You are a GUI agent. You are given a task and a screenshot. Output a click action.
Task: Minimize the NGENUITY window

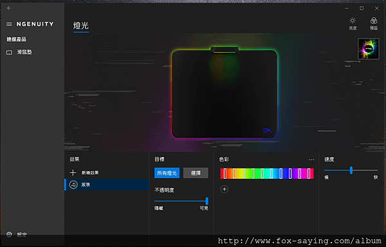(347, 8)
